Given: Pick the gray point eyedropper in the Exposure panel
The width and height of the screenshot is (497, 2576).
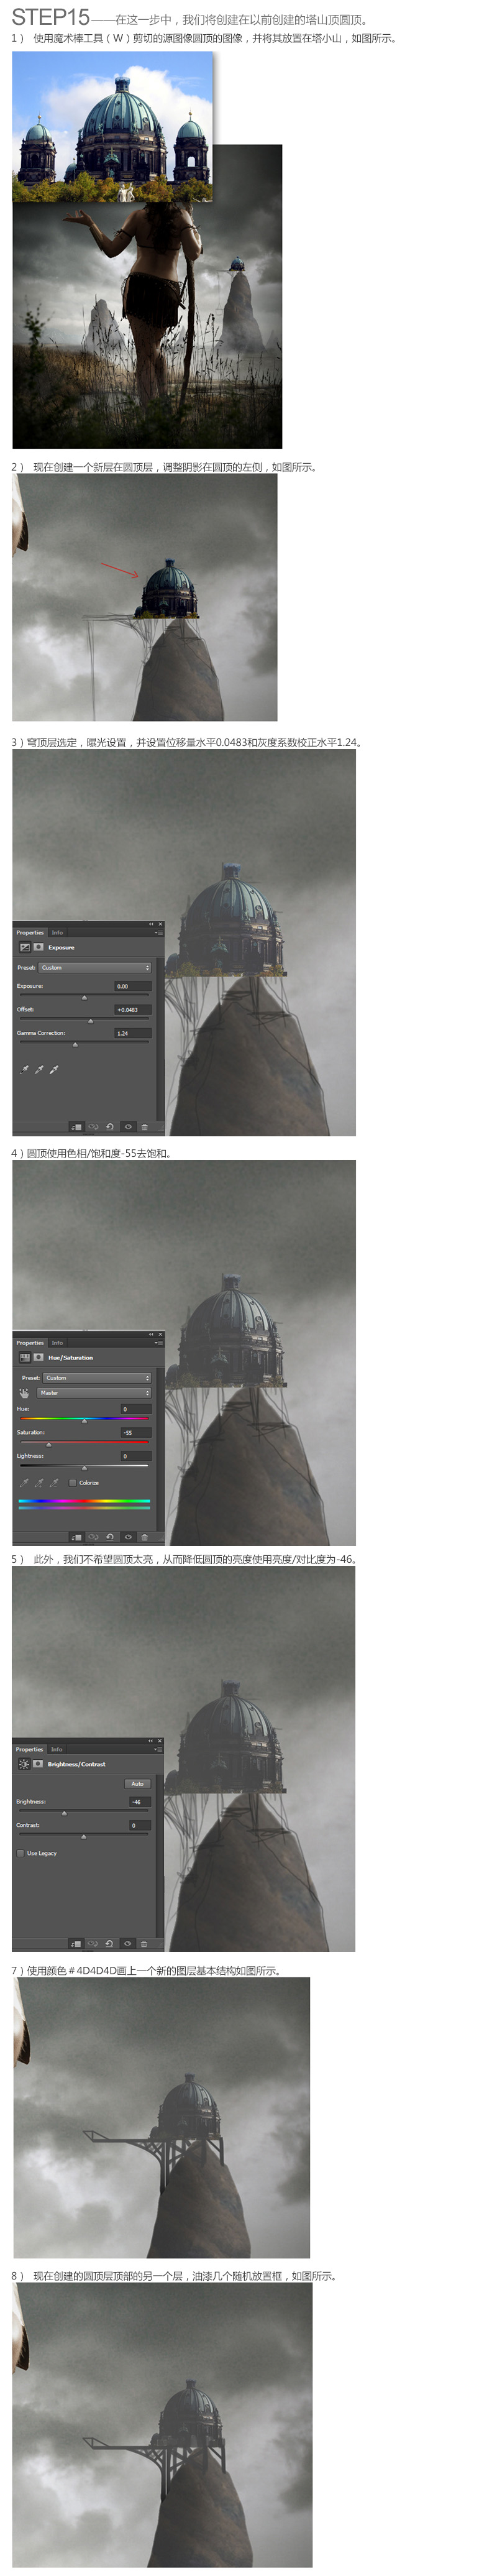Looking at the screenshot, I should tap(39, 1071).
